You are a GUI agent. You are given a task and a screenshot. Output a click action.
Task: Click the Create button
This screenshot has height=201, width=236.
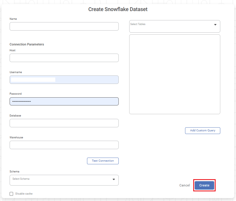pos(204,185)
